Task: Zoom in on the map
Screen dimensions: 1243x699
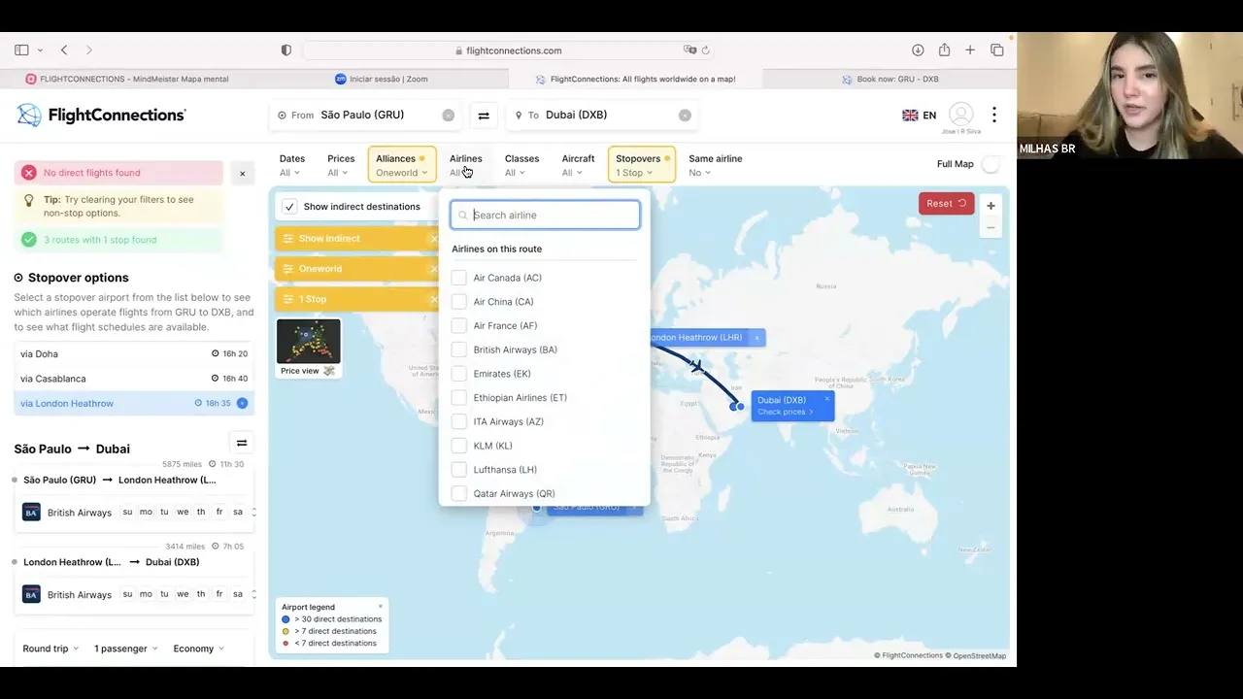Action: [991, 205]
